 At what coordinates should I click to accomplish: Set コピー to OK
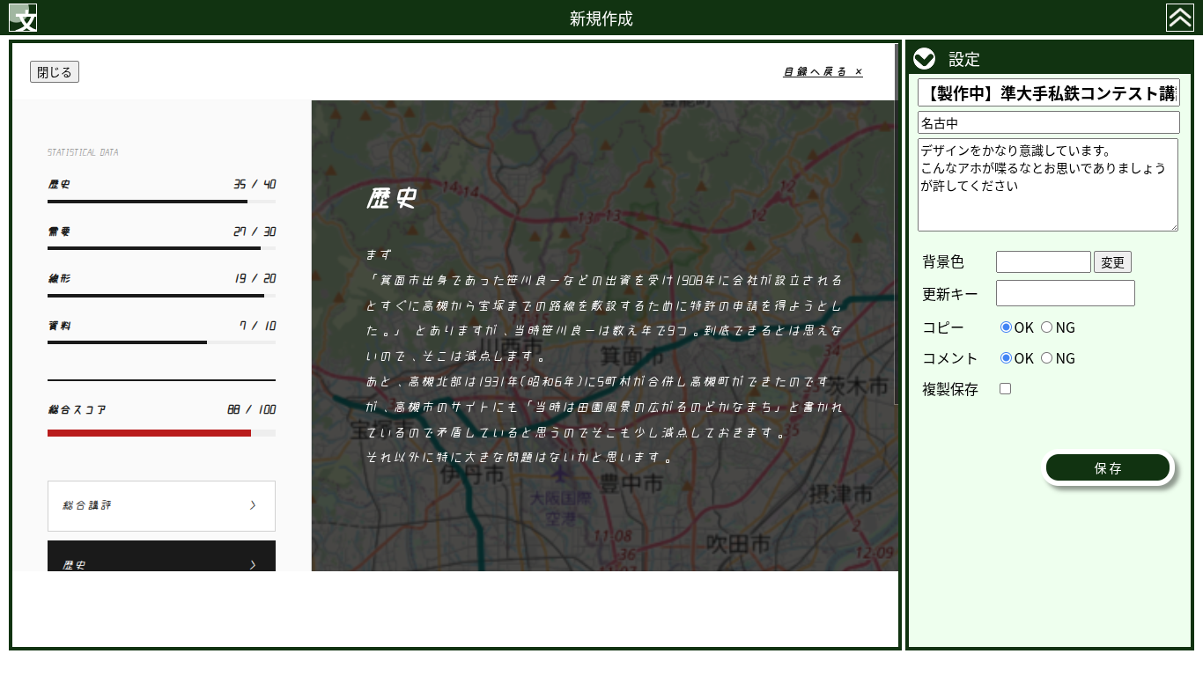[1007, 327]
